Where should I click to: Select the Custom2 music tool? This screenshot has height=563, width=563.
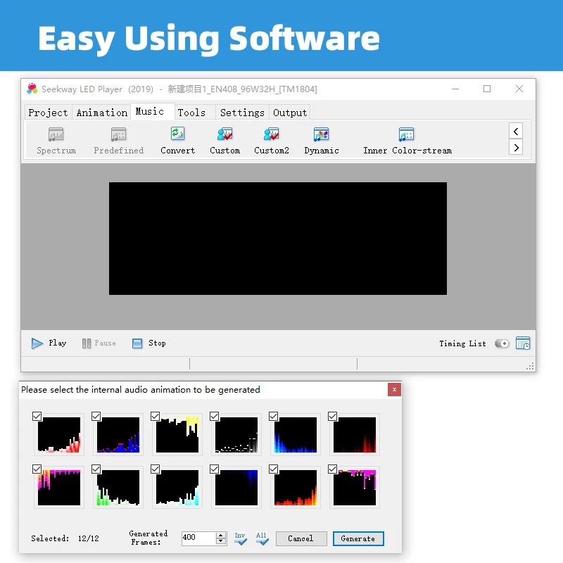pos(272,141)
